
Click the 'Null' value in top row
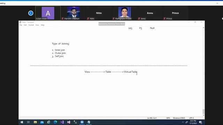pyautogui.click(x=152, y=28)
